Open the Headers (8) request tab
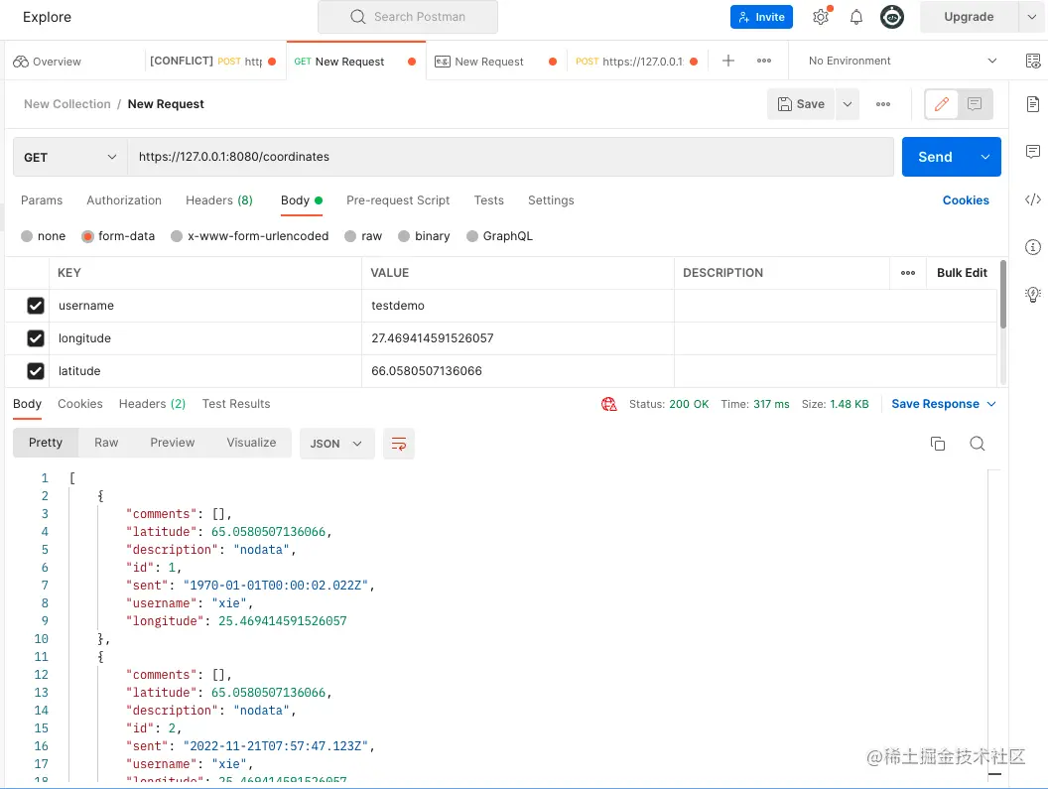 (x=219, y=199)
